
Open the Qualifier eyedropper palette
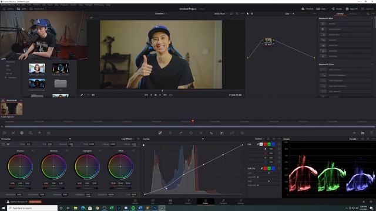pyautogui.click(x=181, y=133)
